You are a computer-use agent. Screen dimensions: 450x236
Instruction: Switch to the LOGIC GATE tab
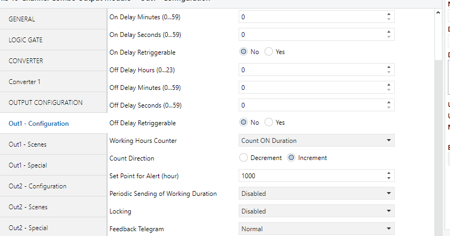pyautogui.click(x=54, y=40)
